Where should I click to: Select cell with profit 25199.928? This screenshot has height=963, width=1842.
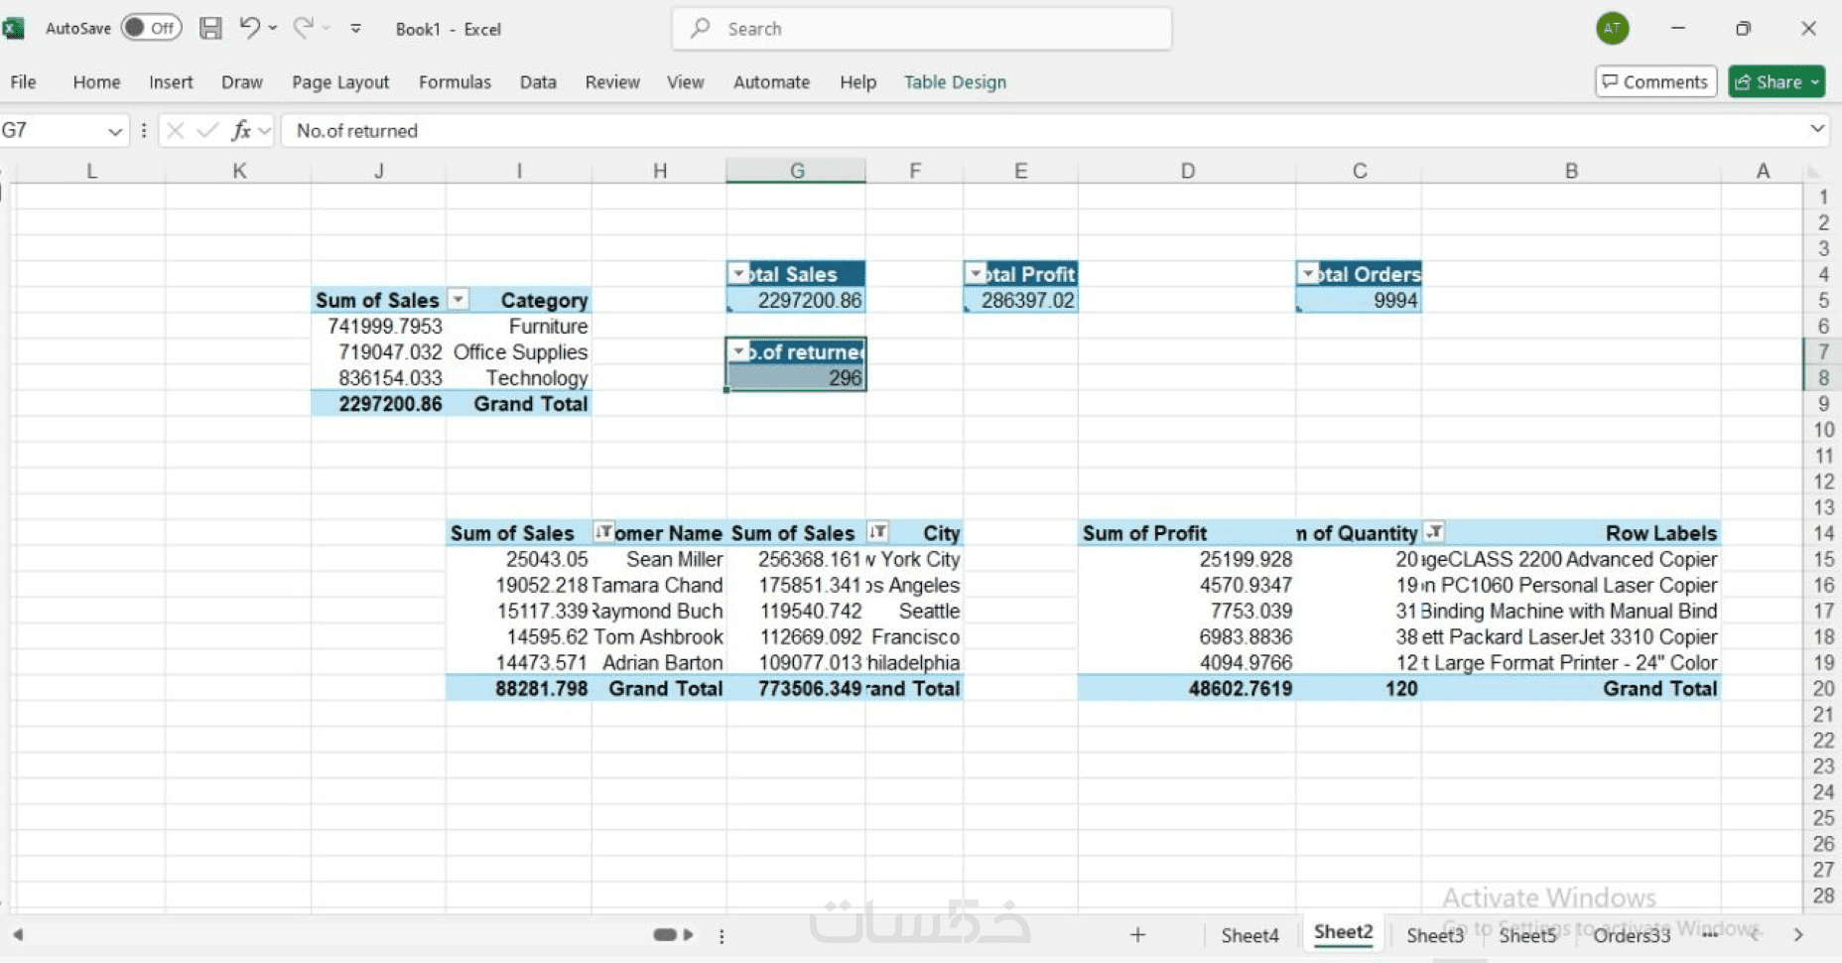[1187, 559]
